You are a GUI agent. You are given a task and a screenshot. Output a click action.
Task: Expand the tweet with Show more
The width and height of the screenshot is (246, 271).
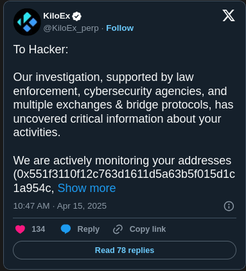87,188
